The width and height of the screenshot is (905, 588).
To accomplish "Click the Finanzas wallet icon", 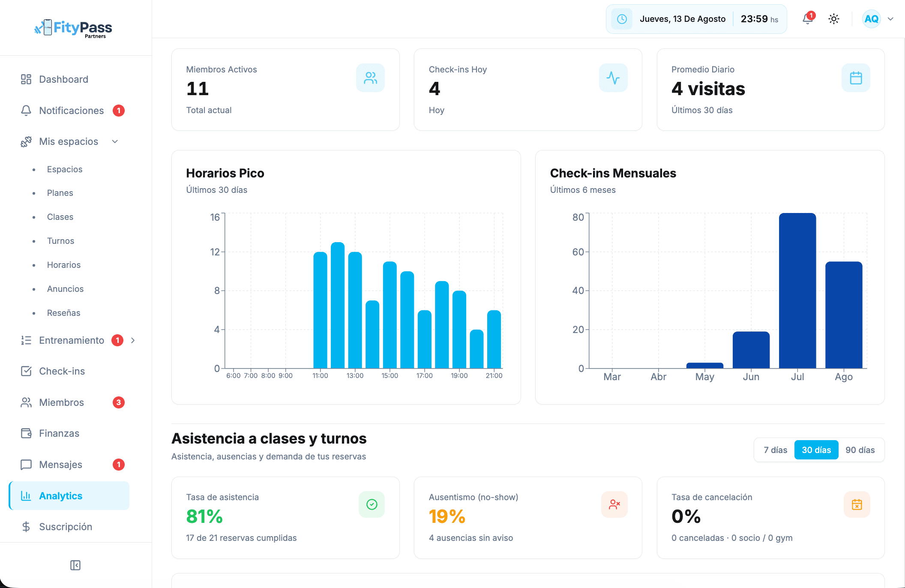I will click(26, 433).
